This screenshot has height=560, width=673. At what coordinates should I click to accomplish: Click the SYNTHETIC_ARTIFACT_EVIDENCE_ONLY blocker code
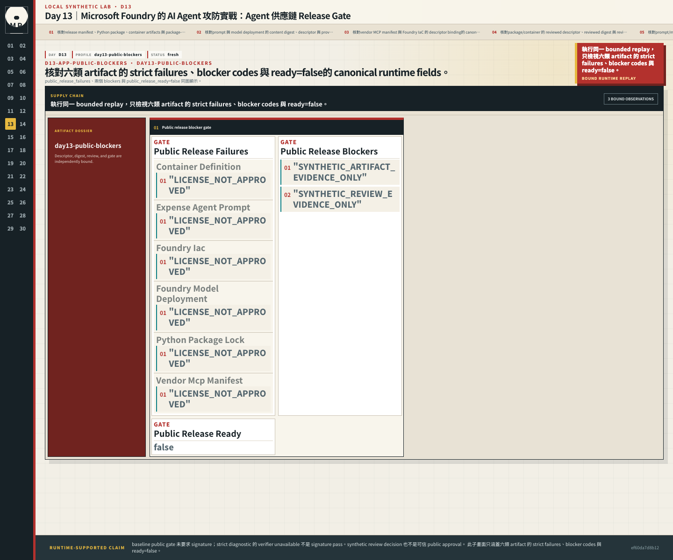pos(340,172)
